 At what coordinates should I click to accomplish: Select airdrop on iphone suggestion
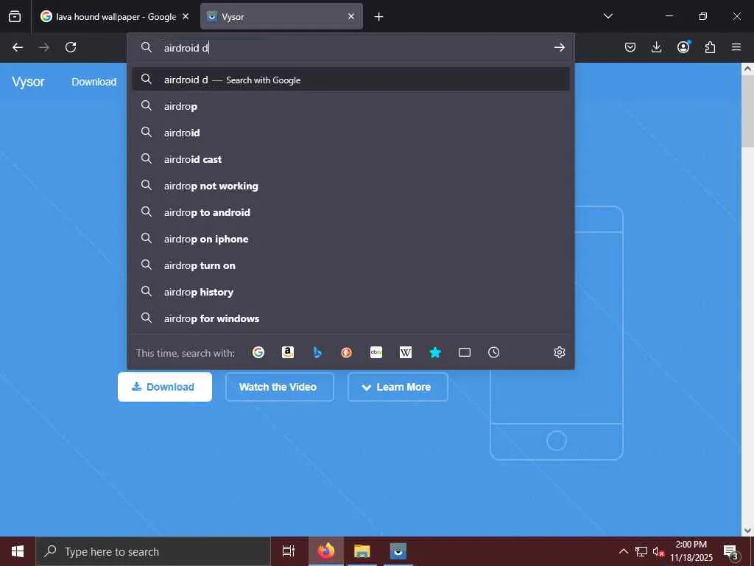(x=350, y=238)
